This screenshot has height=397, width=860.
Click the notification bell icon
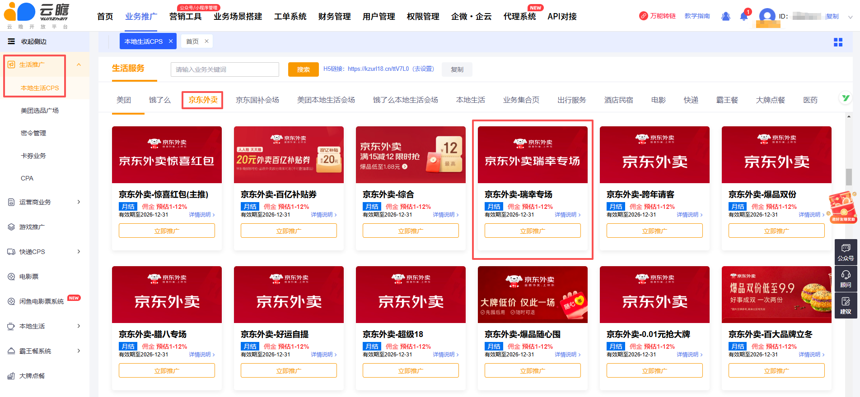744,17
